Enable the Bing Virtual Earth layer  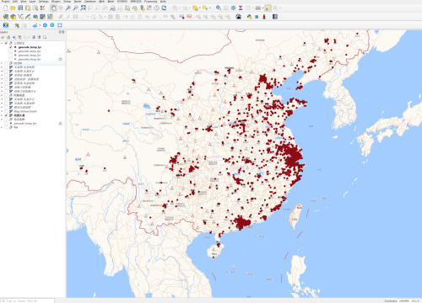tap(6, 111)
